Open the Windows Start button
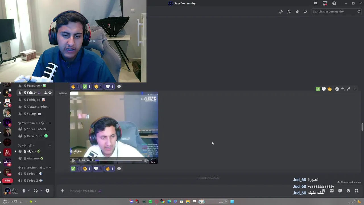Viewport: 364px width, 205px height. click(x=232, y=202)
